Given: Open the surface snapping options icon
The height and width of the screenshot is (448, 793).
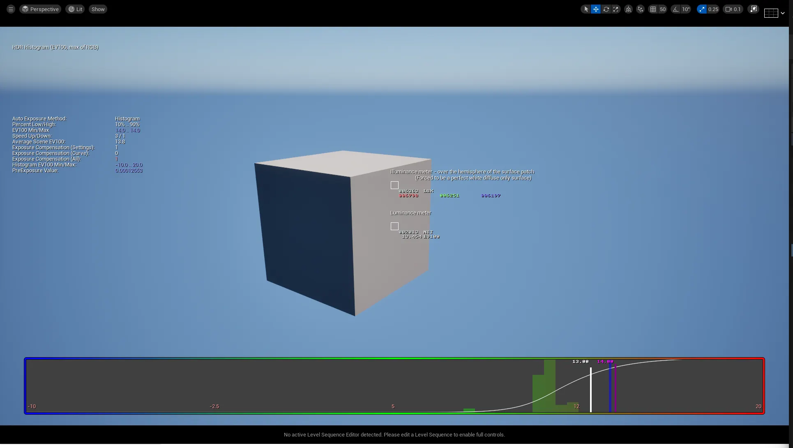Looking at the screenshot, I should pyautogui.click(x=640, y=9).
